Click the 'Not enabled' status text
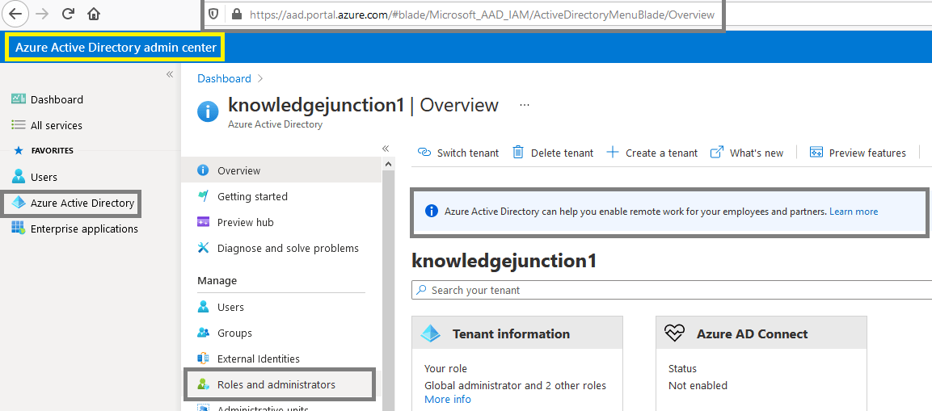The height and width of the screenshot is (411, 932). click(x=698, y=385)
